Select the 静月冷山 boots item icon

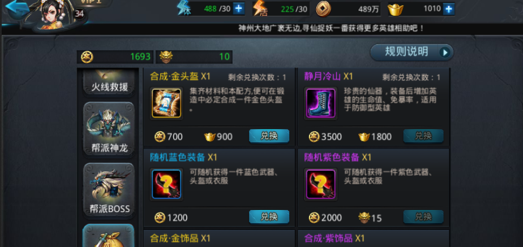click(x=320, y=103)
